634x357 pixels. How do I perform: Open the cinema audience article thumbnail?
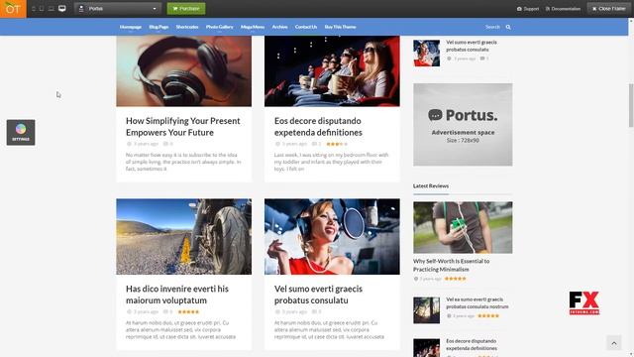pyautogui.click(x=332, y=70)
